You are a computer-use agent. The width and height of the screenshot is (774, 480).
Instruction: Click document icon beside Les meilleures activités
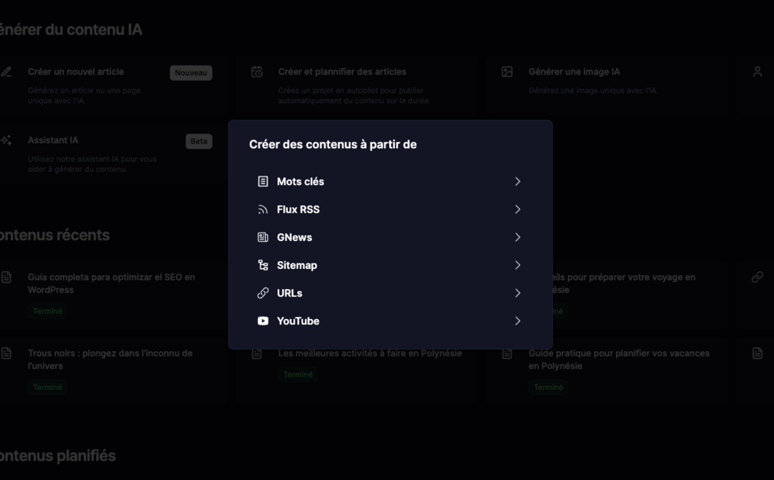pos(256,354)
